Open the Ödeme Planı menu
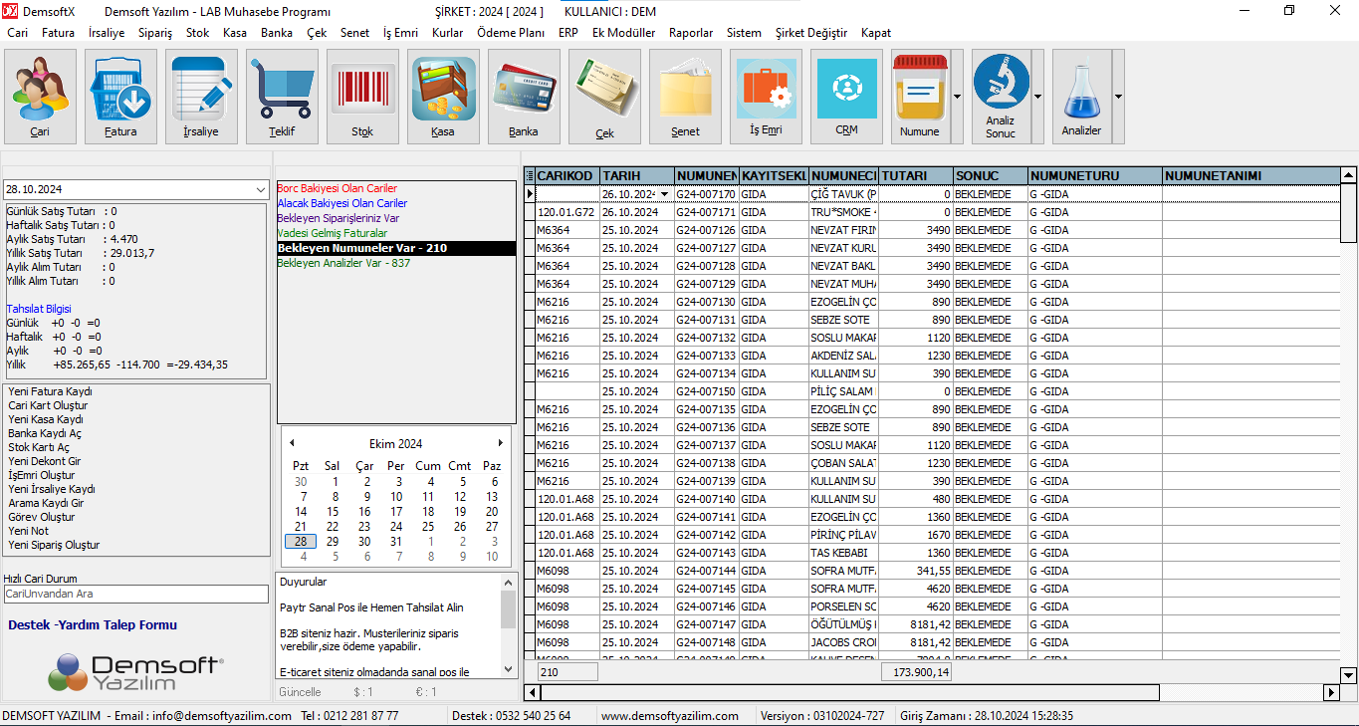 [x=511, y=33]
